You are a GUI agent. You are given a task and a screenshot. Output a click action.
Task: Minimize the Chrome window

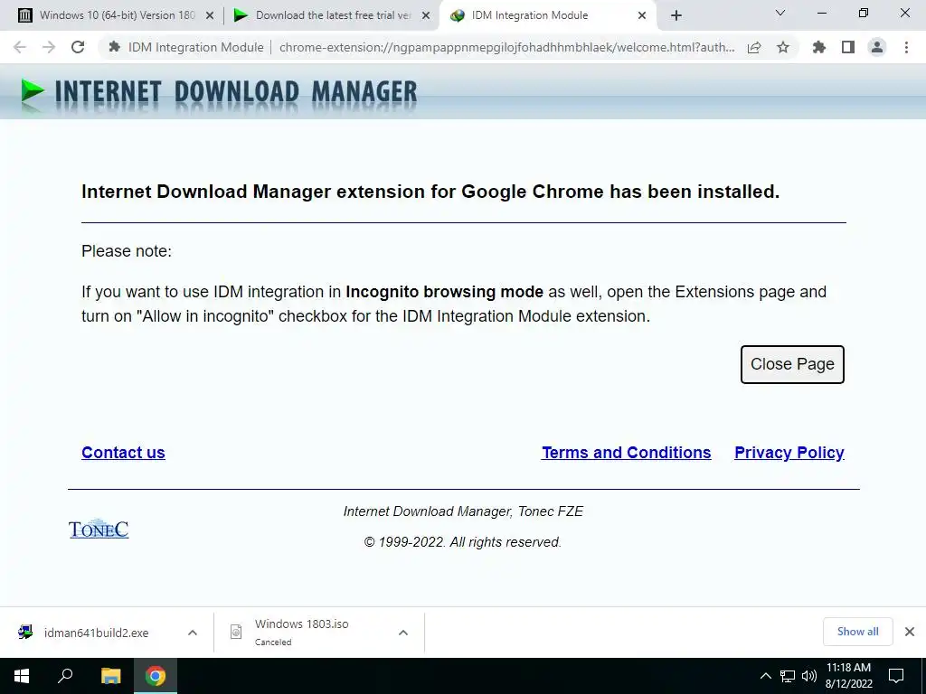(822, 13)
